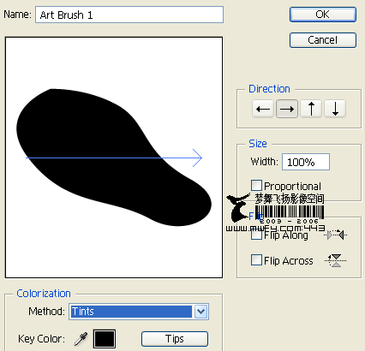Click the Tints method combo box

click(x=139, y=312)
